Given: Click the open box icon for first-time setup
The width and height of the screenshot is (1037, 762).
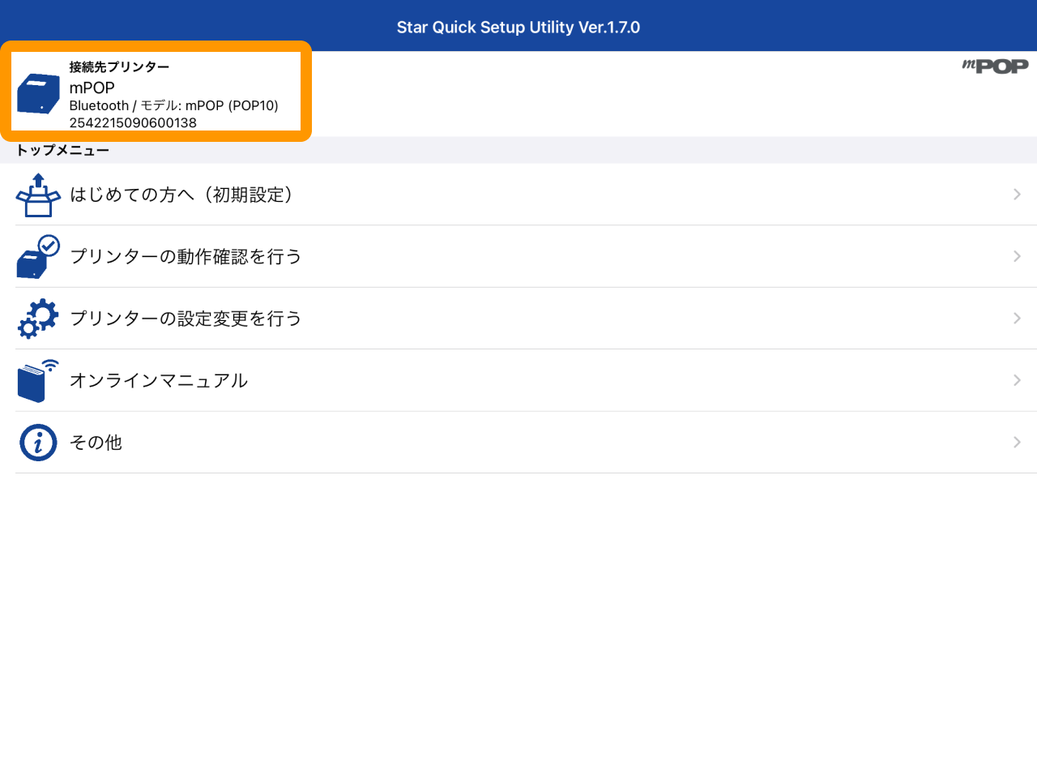Looking at the screenshot, I should [38, 195].
